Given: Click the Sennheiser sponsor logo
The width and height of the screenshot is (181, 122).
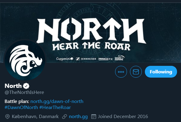Looking at the screenshot, I should (86, 59).
